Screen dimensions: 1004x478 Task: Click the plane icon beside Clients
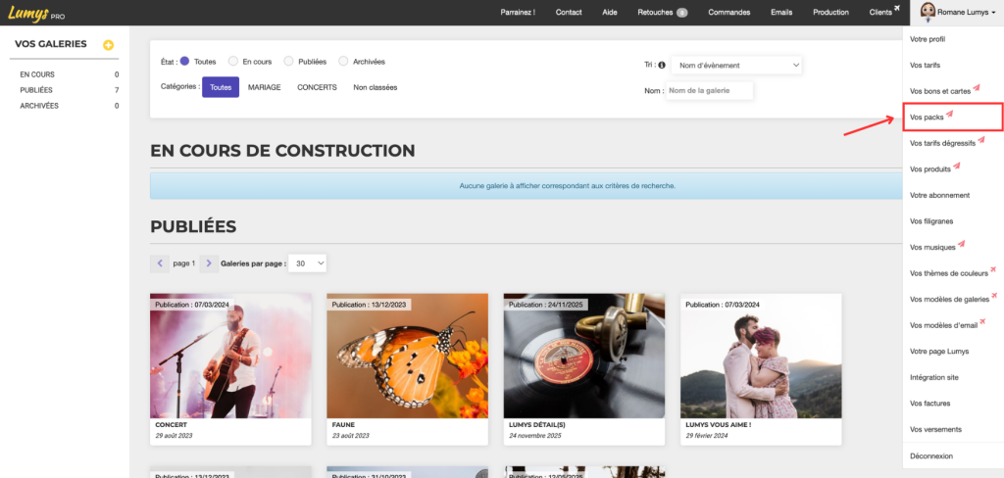897,8
